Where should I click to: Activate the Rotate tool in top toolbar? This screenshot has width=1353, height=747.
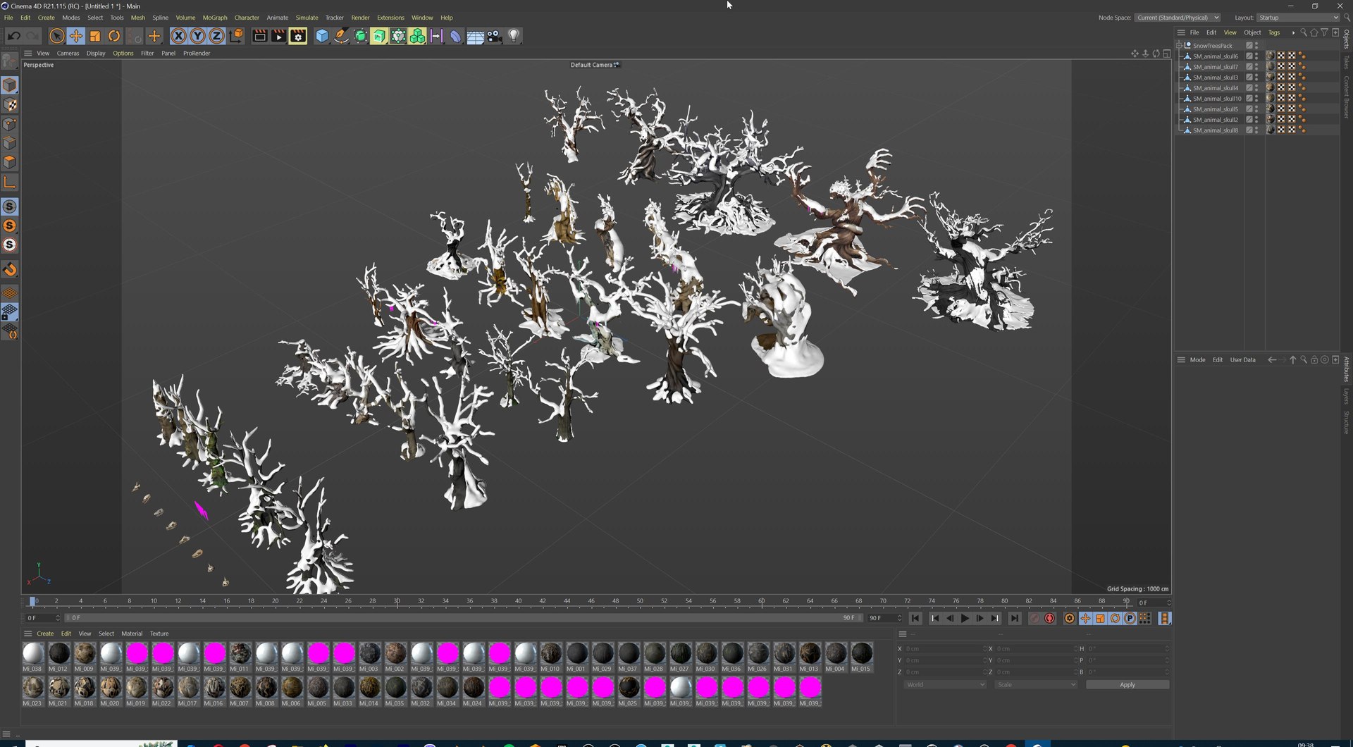[x=114, y=36]
